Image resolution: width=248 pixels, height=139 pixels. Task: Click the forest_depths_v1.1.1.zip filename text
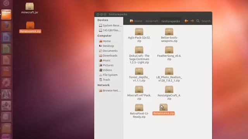coord(139,79)
